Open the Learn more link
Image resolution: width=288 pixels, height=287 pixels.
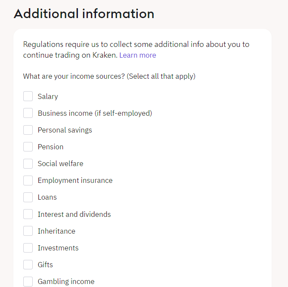tap(137, 55)
